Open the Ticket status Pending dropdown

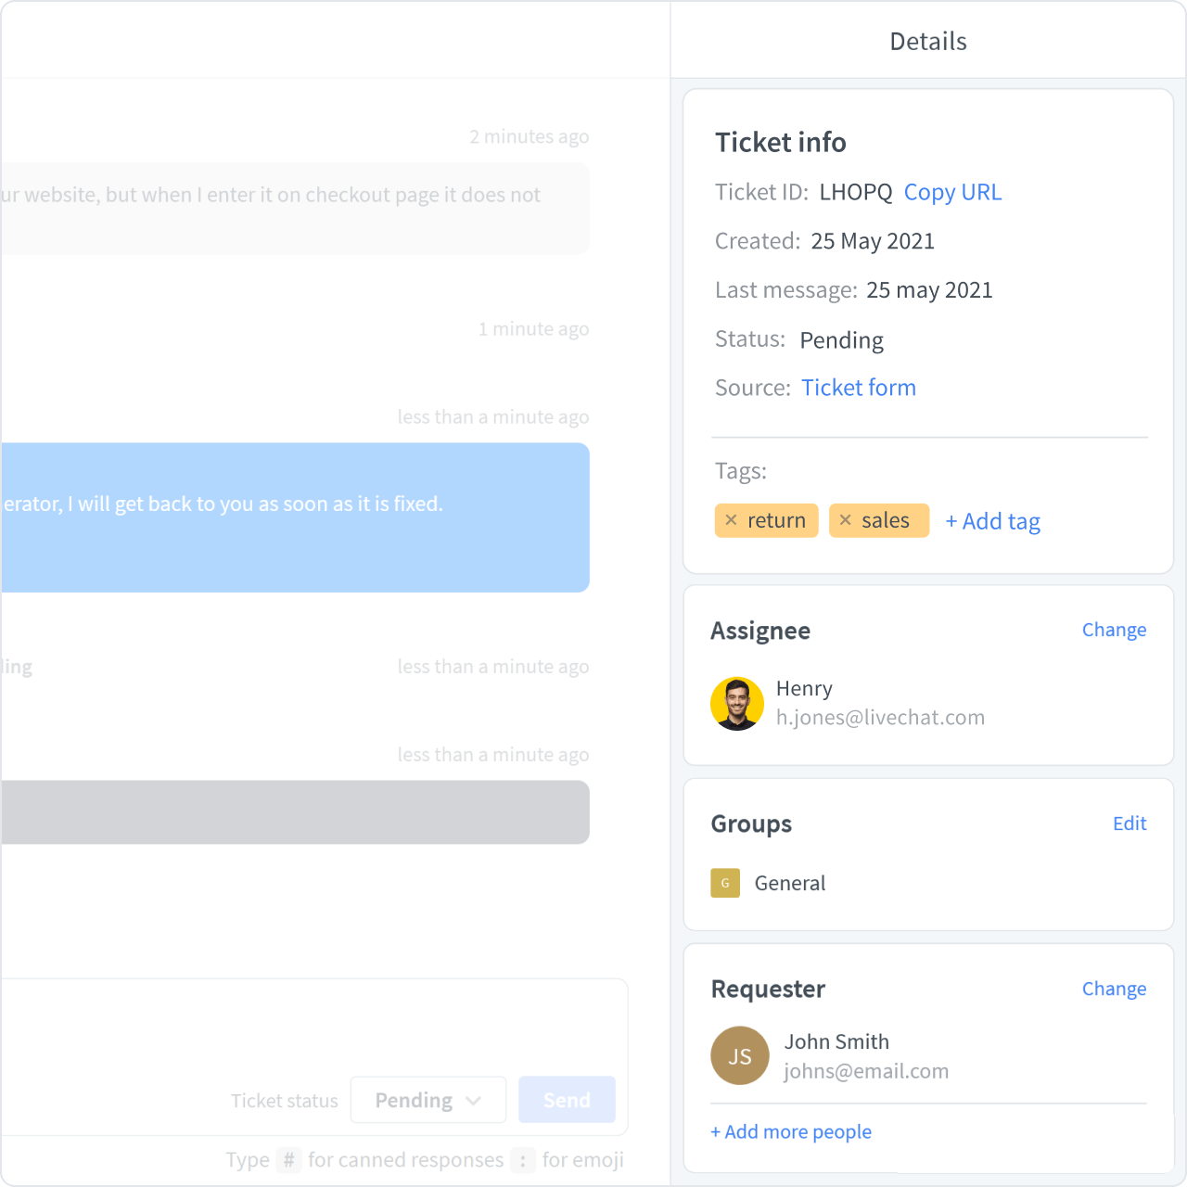[x=428, y=1100]
